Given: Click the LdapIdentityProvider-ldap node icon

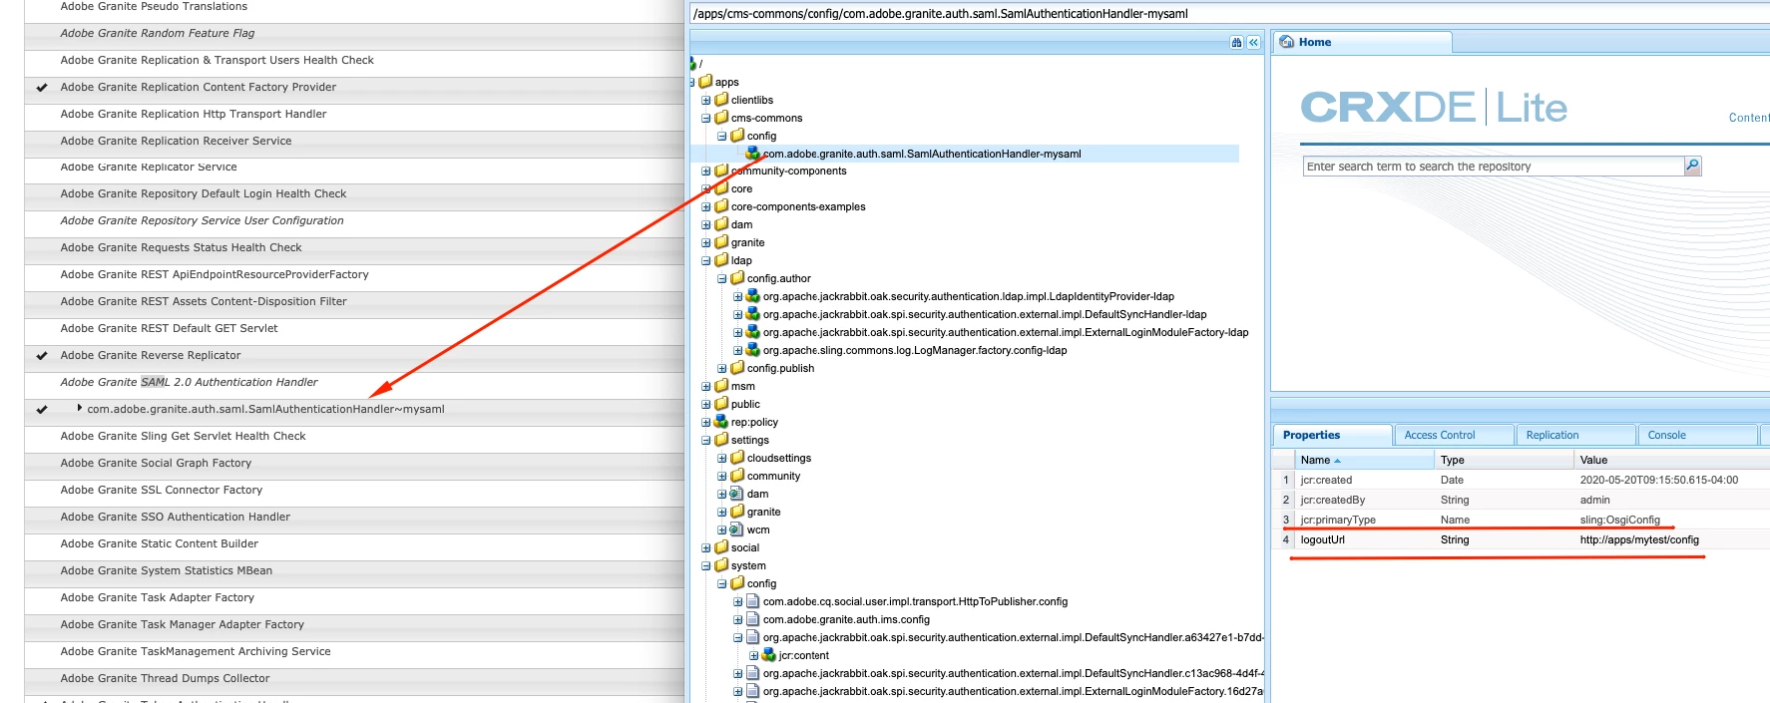Looking at the screenshot, I should point(753,296).
